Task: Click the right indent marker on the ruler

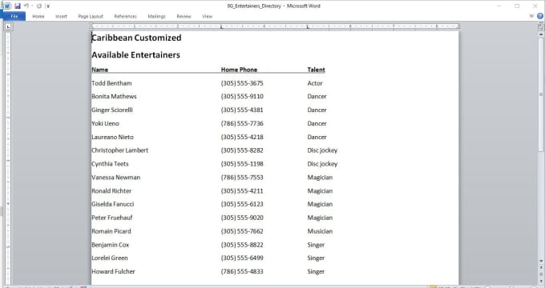Action: point(458,26)
